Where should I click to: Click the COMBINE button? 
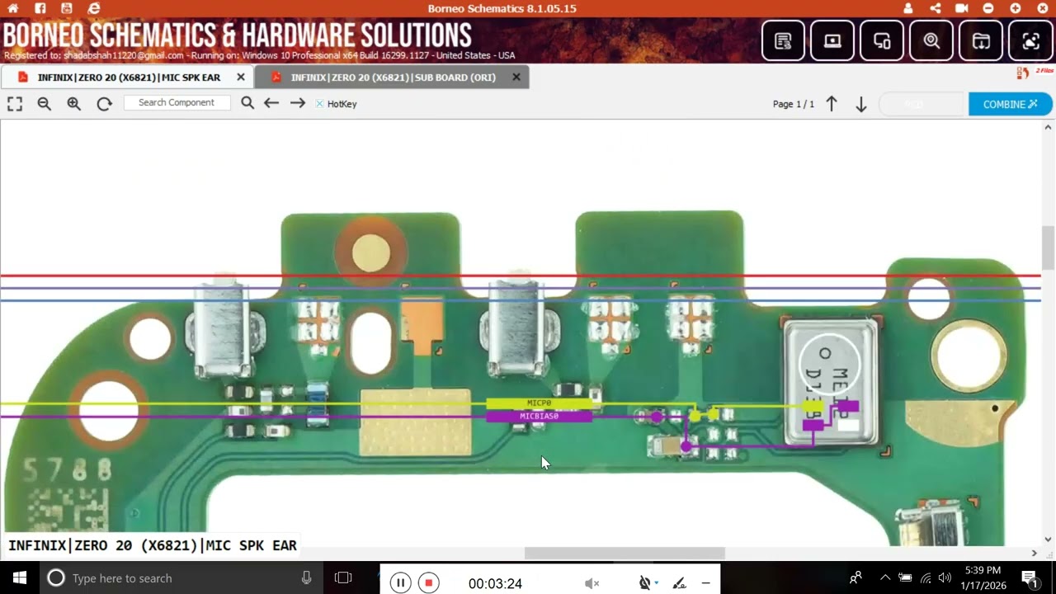1010,104
